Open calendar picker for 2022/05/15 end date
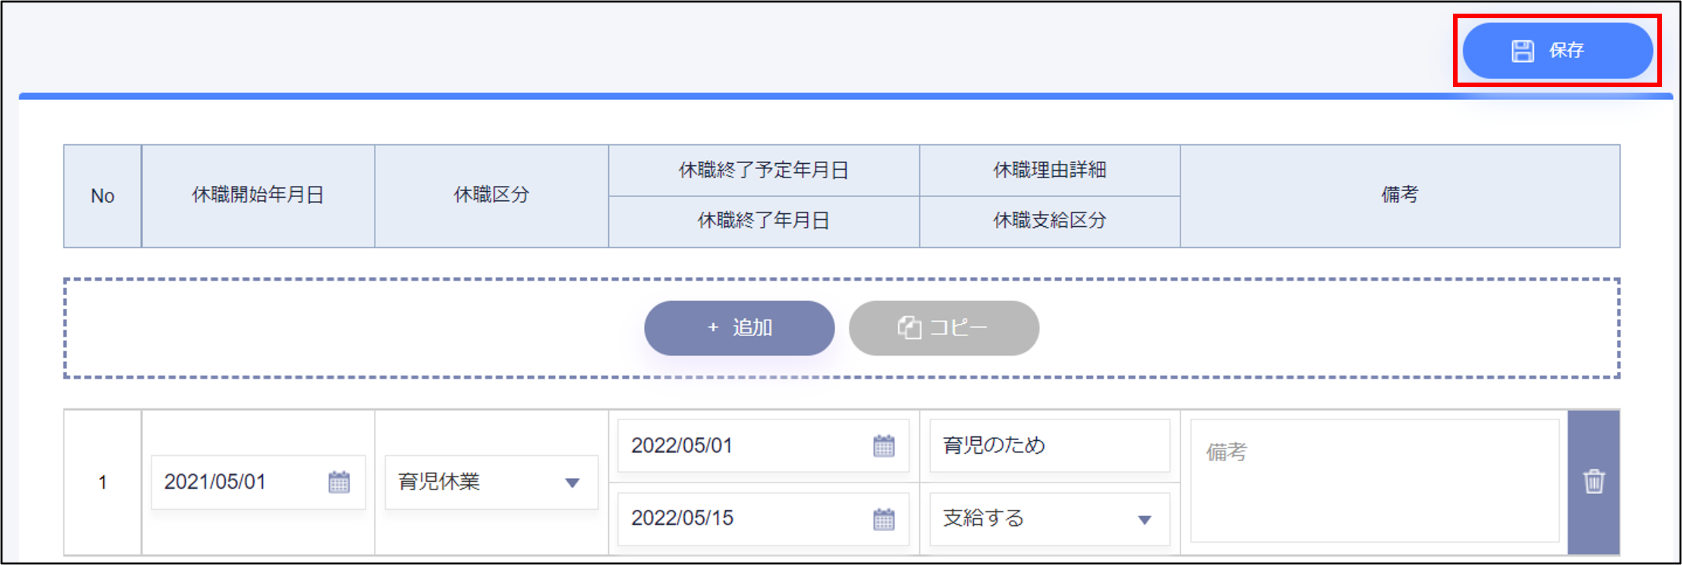 tap(883, 519)
